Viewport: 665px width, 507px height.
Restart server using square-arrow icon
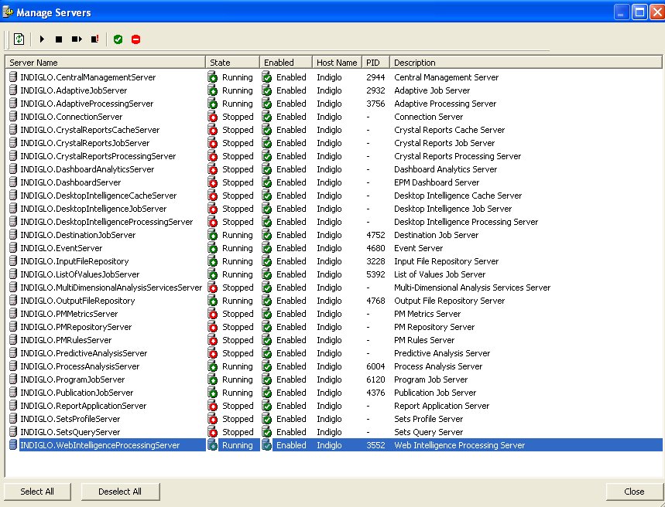point(77,39)
